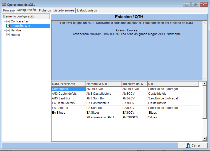
Task: Click the eQSL app icon in title bar
Action: tap(4, 4)
